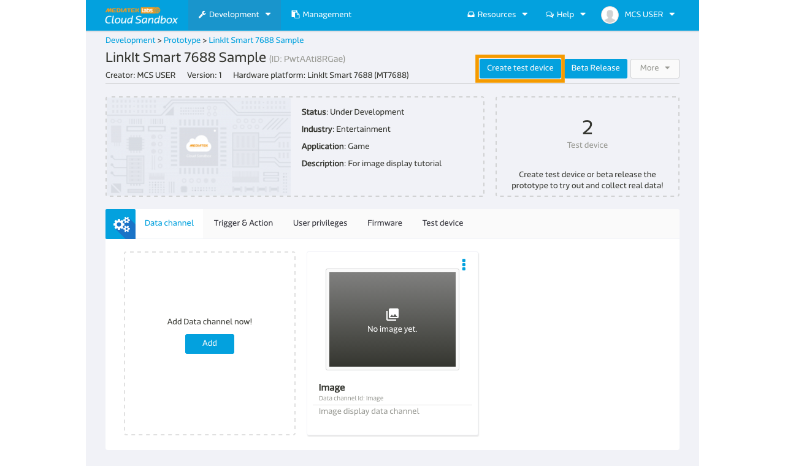Expand the Resources dropdown arrow
This screenshot has width=785, height=466.
[524, 14]
